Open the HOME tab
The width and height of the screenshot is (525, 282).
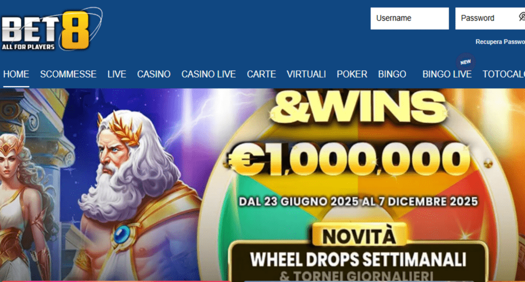16,74
